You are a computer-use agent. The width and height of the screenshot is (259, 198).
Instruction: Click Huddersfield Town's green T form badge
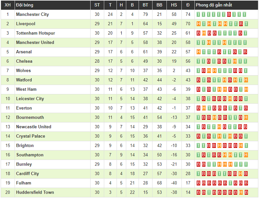[x=209, y=192]
